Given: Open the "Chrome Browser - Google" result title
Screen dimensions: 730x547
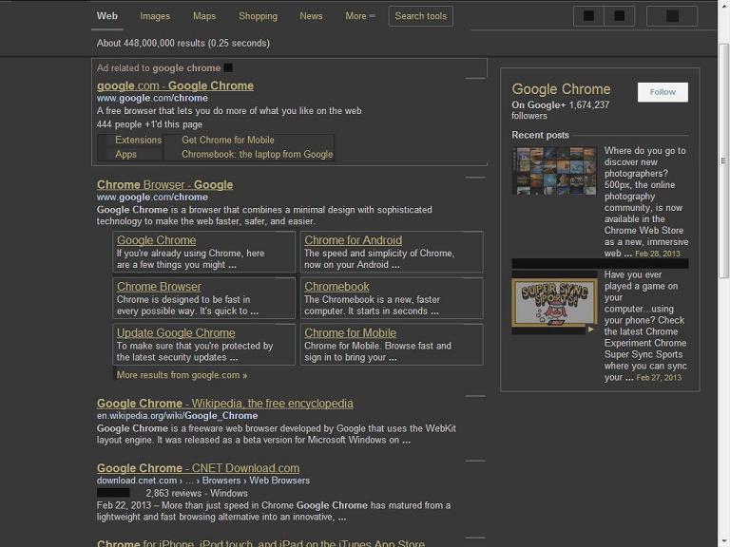Looking at the screenshot, I should [x=164, y=184].
